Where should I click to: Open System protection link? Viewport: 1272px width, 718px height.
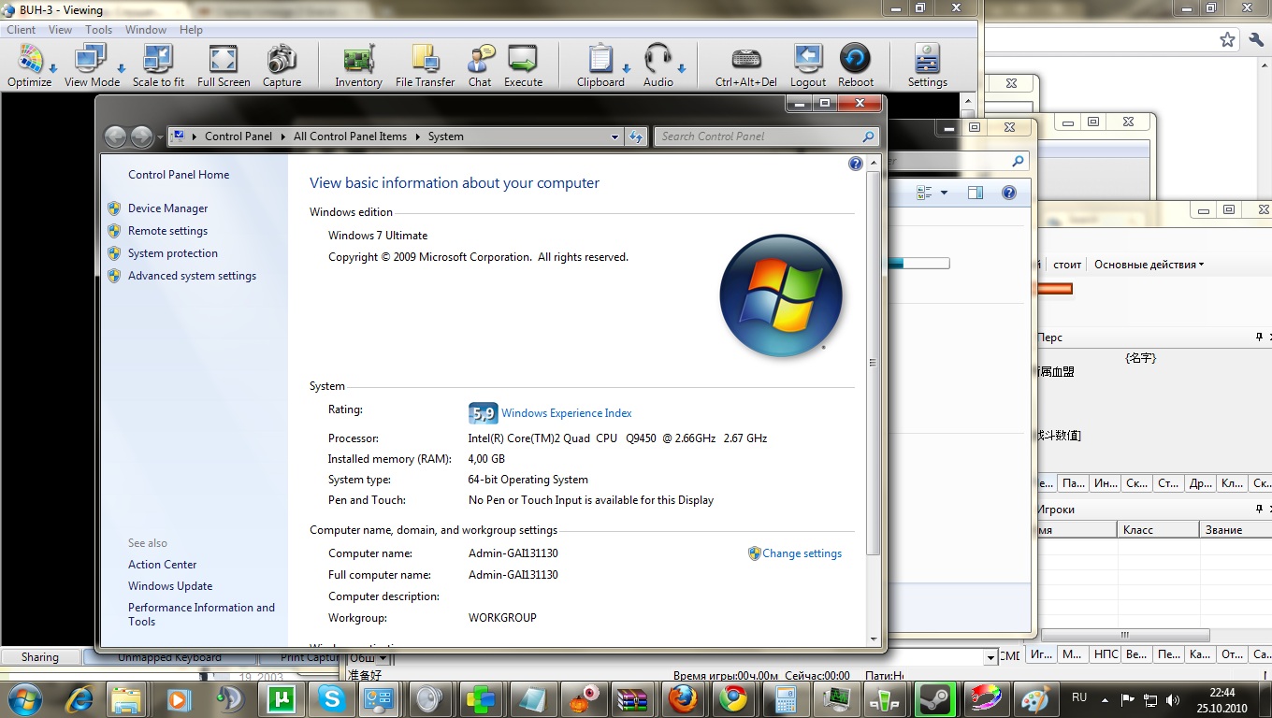tap(173, 253)
